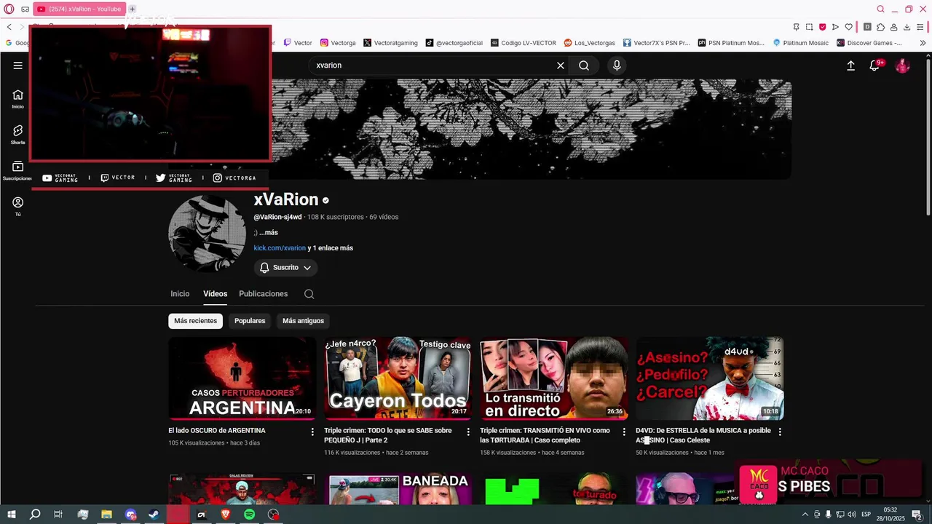The height and width of the screenshot is (524, 932).
Task: Open the 'y 1 enlace más' links
Action: coord(331,248)
